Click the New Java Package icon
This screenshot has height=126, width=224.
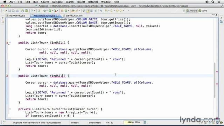tap(62, 11)
